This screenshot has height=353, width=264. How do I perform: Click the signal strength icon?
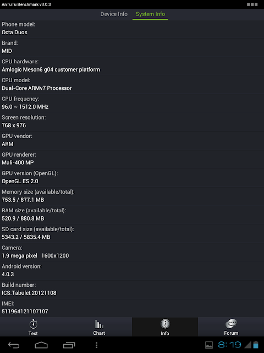[248, 345]
